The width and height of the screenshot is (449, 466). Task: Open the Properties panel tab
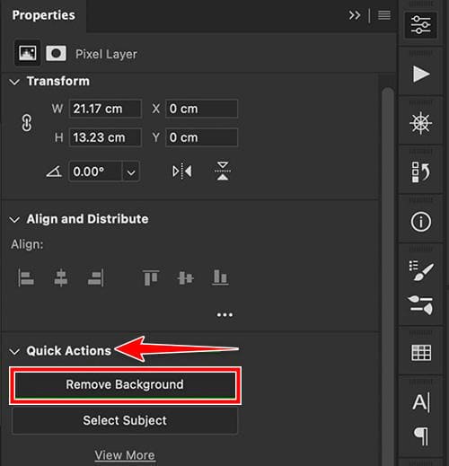coord(44,15)
